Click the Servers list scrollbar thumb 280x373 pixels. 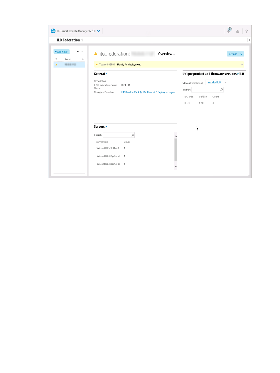click(176, 150)
